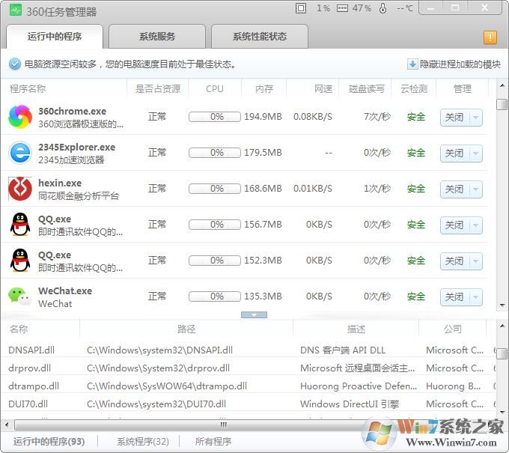Open the 系统性能状态 tab
Viewport: 509px width, 453px height.
[x=259, y=37]
